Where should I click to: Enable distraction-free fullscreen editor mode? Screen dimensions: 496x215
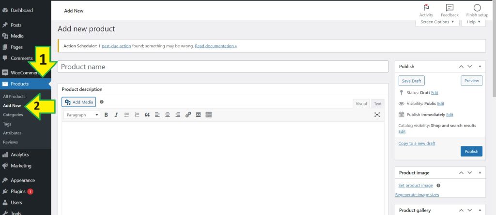coord(377,115)
